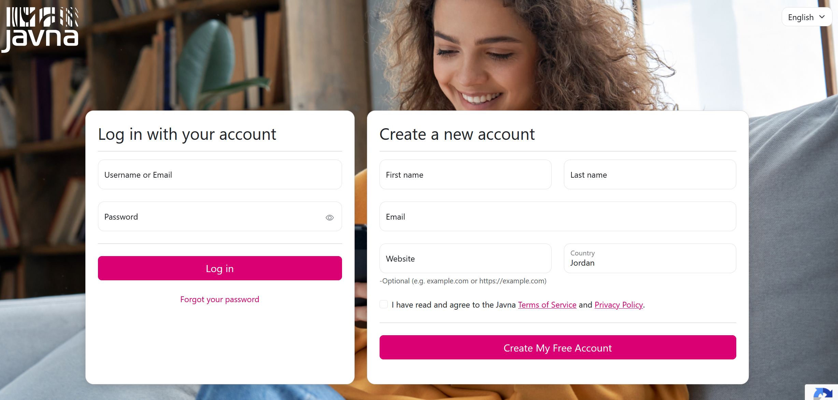The image size is (838, 400).
Task: Toggle password visibility eye icon
Action: point(329,218)
